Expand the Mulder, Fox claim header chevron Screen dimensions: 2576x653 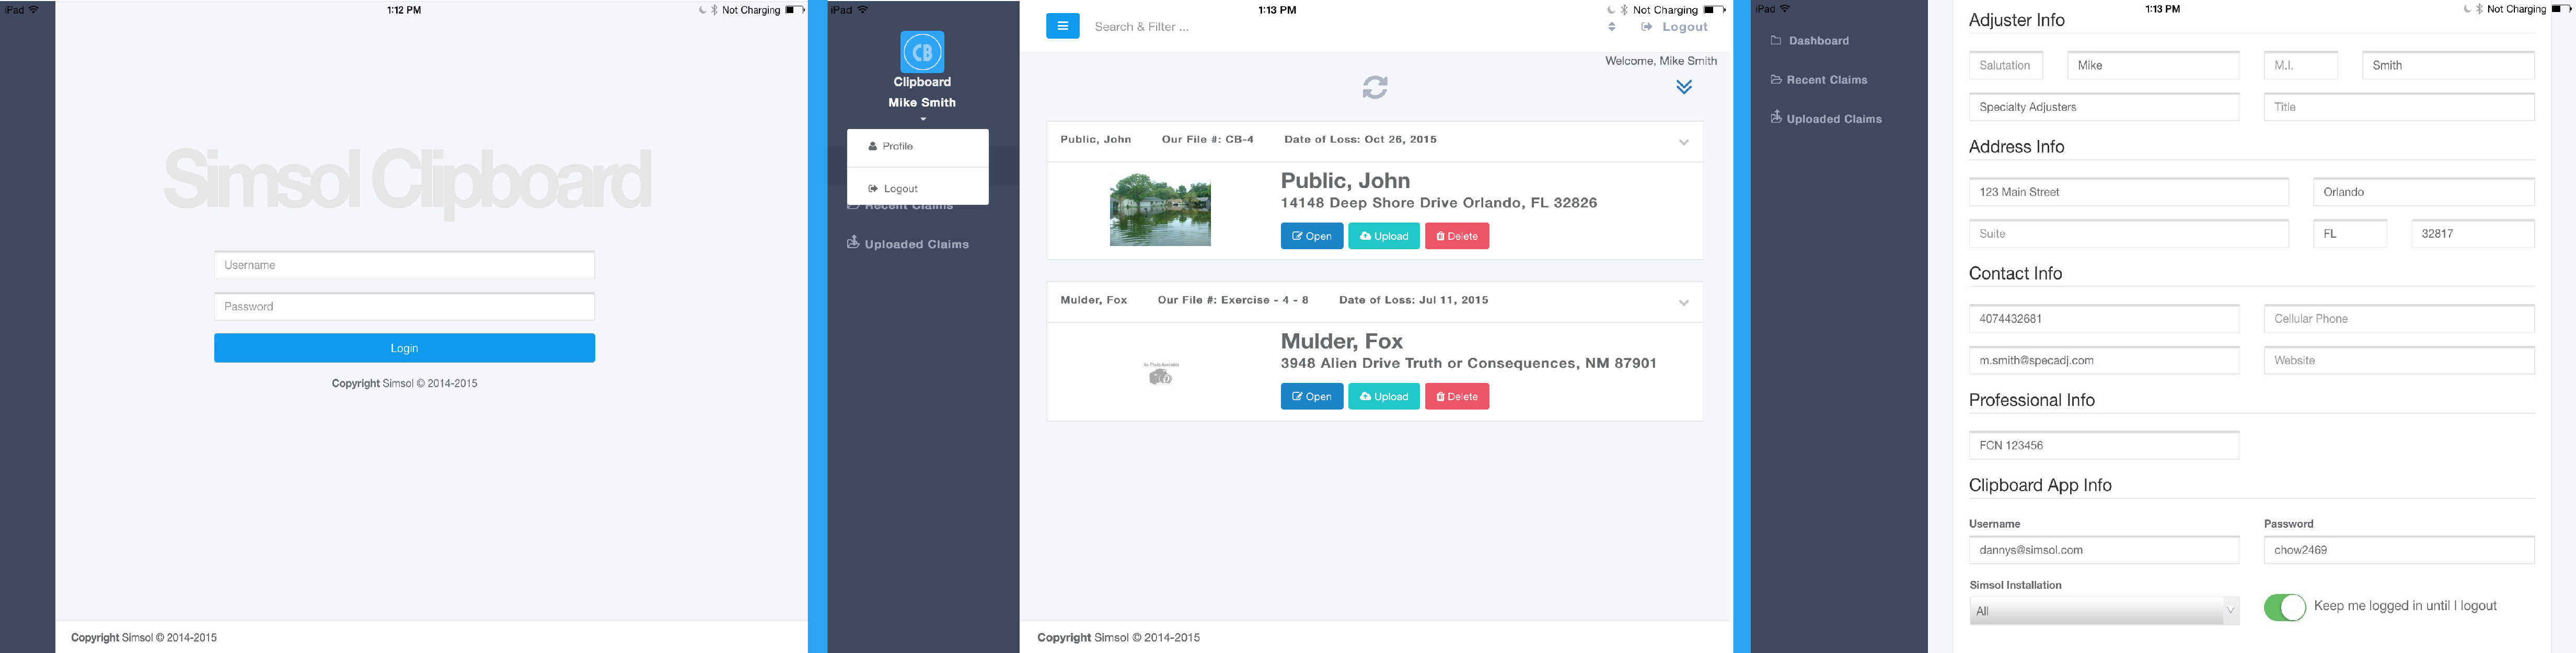1684,302
